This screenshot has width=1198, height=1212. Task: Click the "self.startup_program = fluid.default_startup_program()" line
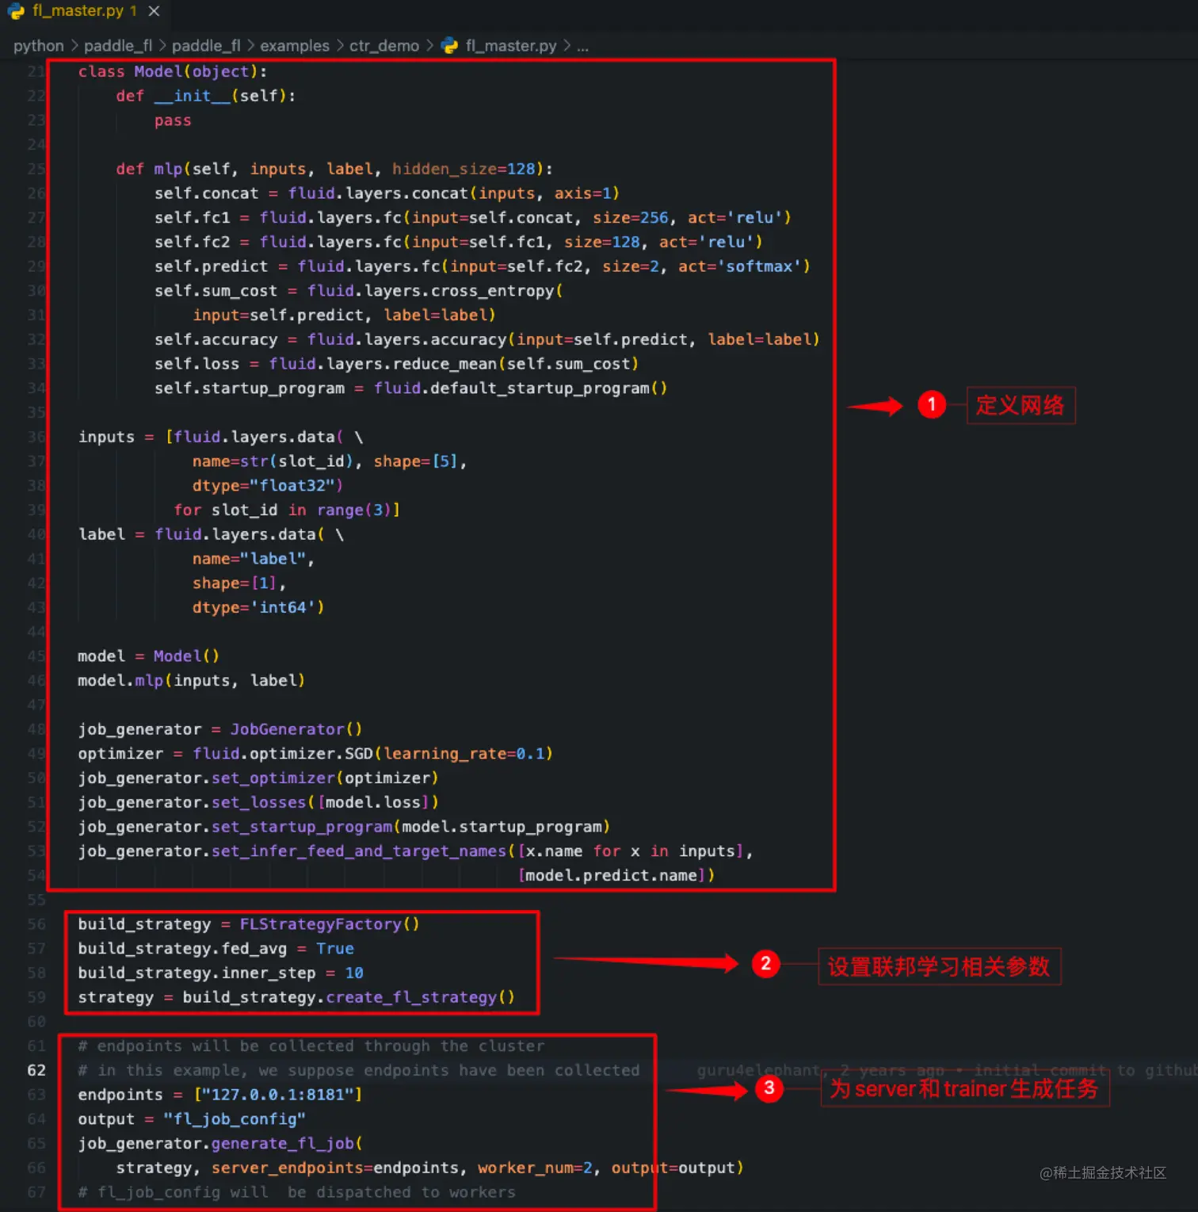click(410, 388)
